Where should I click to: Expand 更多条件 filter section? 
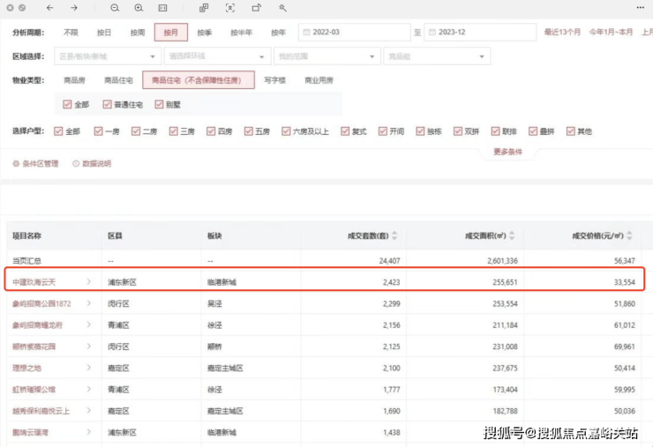(x=507, y=152)
